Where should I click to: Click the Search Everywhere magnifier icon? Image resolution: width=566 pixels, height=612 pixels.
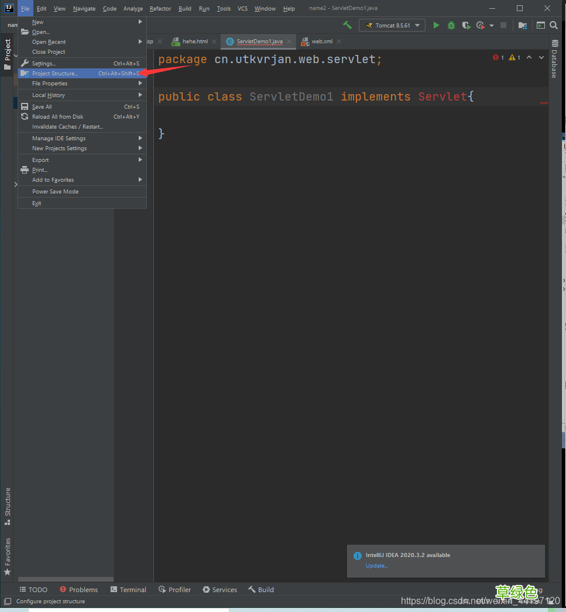click(554, 25)
